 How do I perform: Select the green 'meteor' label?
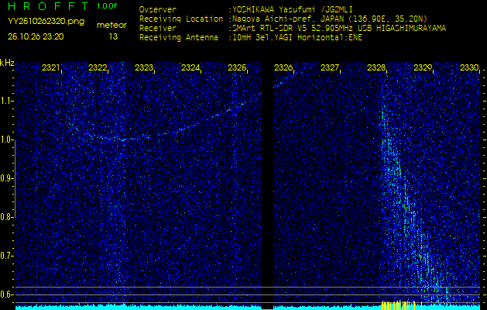click(x=111, y=26)
